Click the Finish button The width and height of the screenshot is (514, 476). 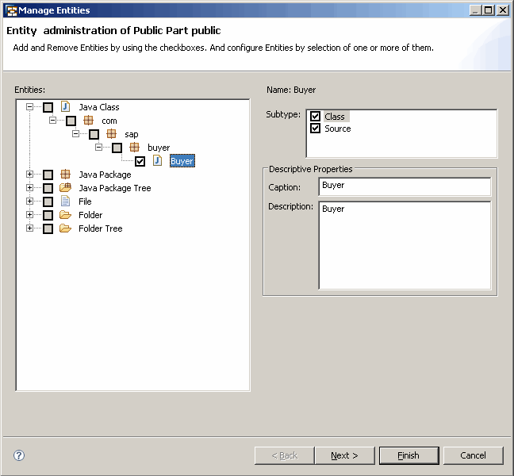click(x=409, y=455)
